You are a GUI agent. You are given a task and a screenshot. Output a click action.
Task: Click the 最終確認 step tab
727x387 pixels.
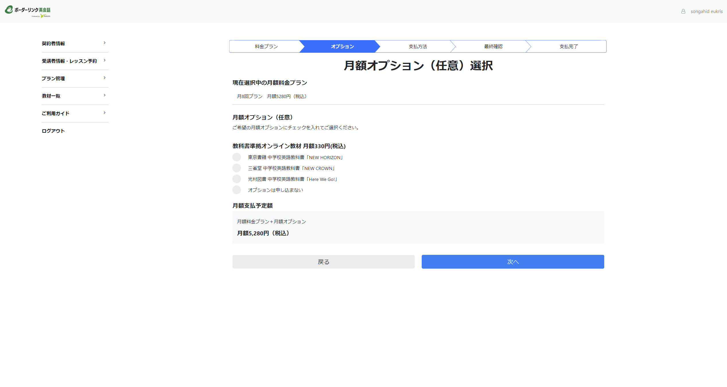pos(493,46)
